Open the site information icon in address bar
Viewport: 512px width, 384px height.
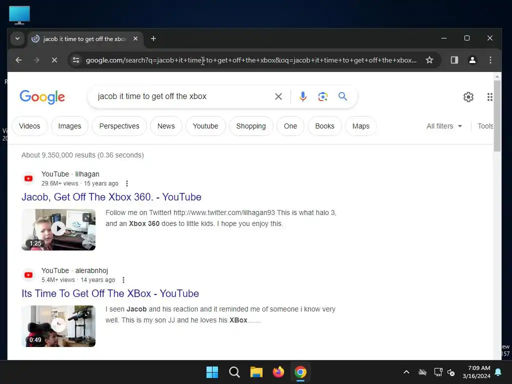click(76, 60)
